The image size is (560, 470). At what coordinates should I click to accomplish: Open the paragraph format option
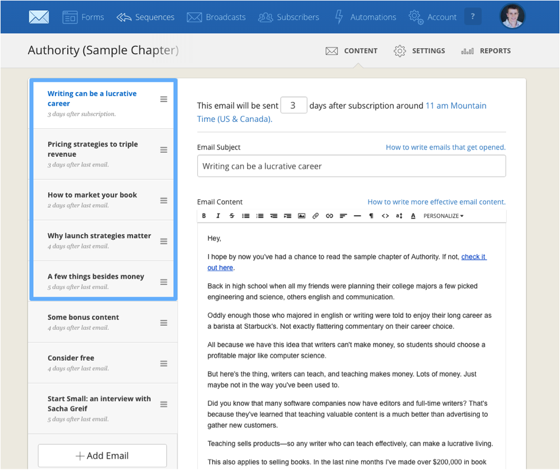(371, 216)
